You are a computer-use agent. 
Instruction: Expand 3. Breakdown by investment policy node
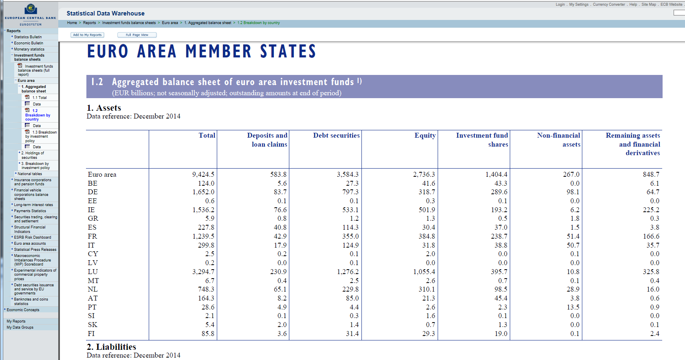click(20, 164)
